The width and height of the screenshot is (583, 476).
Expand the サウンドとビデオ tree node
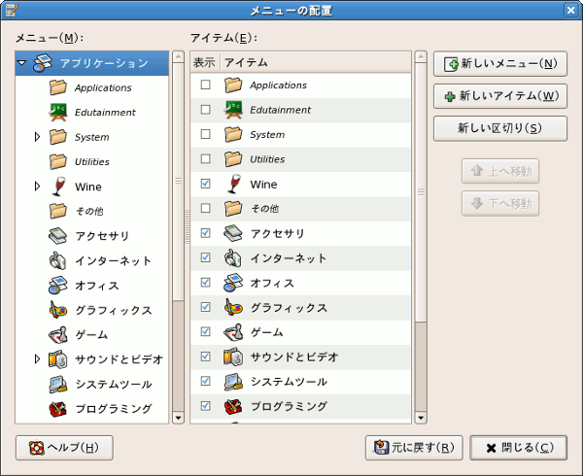pos(38,358)
